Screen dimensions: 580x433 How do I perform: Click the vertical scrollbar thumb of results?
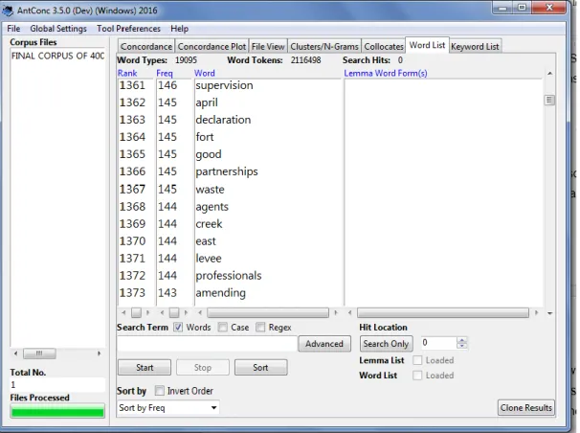click(x=549, y=101)
